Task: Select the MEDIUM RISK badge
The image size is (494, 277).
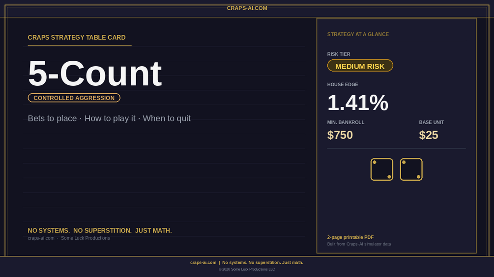Action: click(x=360, y=66)
